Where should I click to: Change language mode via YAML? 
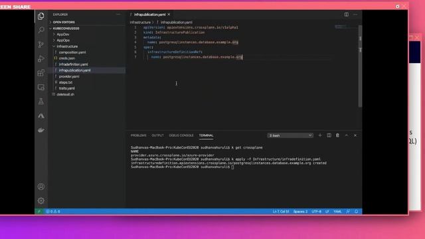coord(337,211)
